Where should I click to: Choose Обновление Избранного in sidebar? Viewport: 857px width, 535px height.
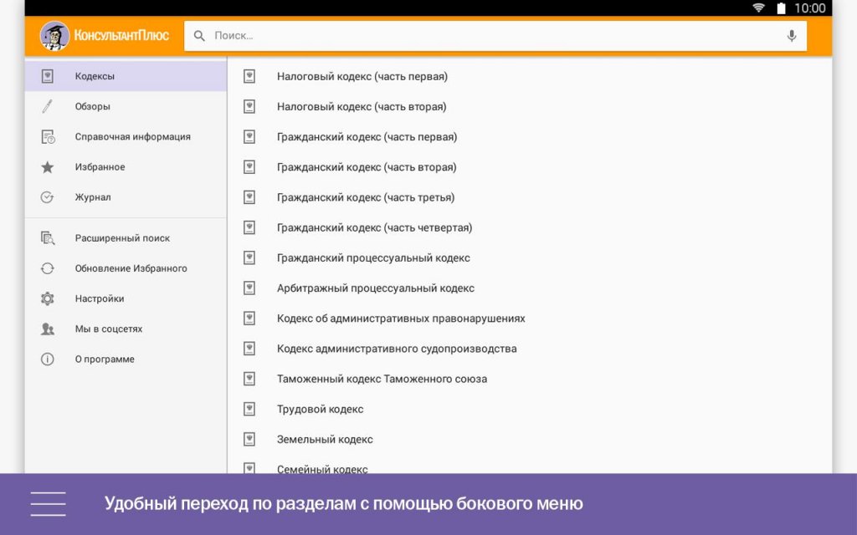coord(126,268)
